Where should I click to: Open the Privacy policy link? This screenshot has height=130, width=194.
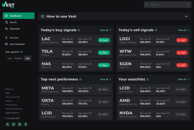(x=11, y=105)
